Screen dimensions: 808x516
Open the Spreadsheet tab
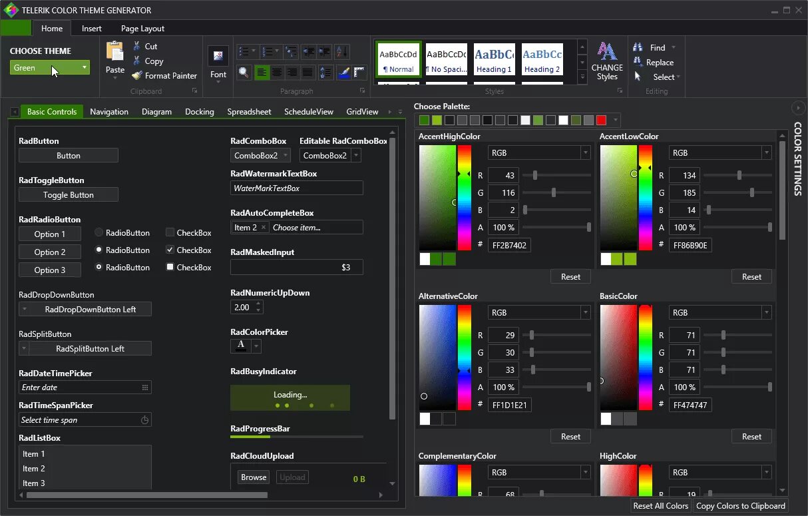[249, 111]
